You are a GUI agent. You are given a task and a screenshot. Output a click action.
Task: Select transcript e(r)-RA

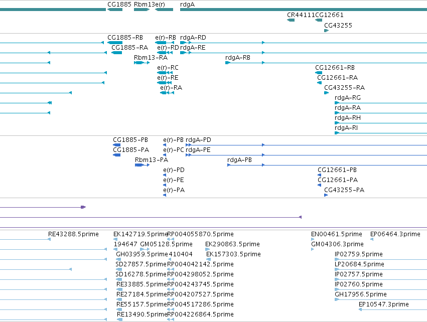[171, 88]
